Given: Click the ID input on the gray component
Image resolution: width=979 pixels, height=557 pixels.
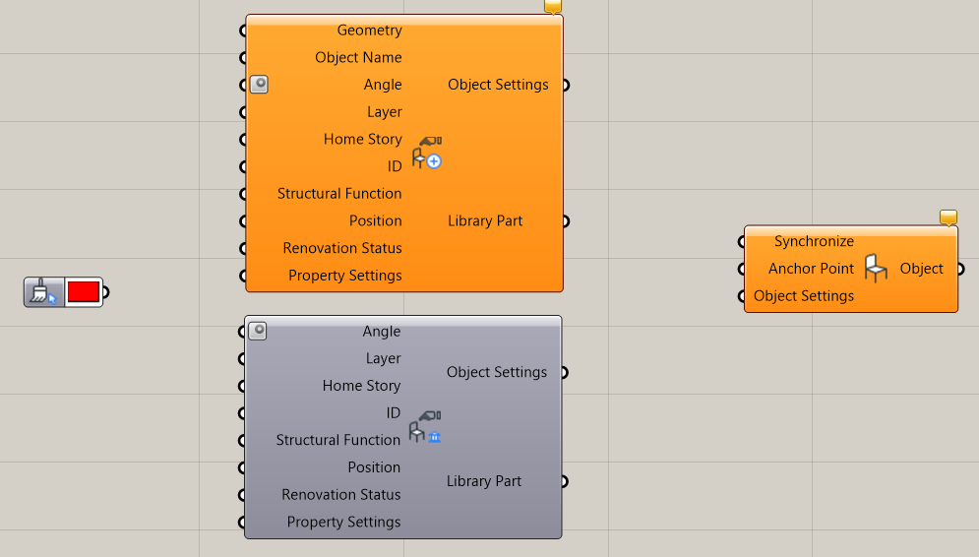Looking at the screenshot, I should coord(394,412).
